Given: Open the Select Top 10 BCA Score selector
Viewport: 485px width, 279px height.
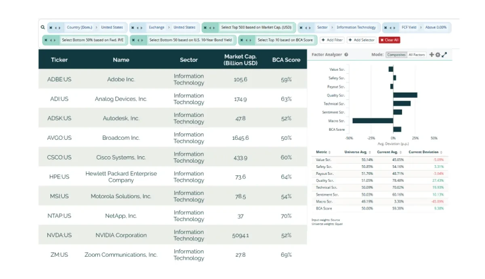Looking at the screenshot, I should pos(285,40).
